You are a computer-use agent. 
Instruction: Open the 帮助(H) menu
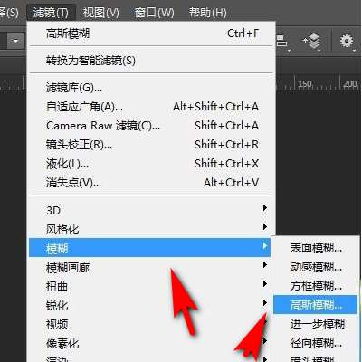tap(207, 13)
